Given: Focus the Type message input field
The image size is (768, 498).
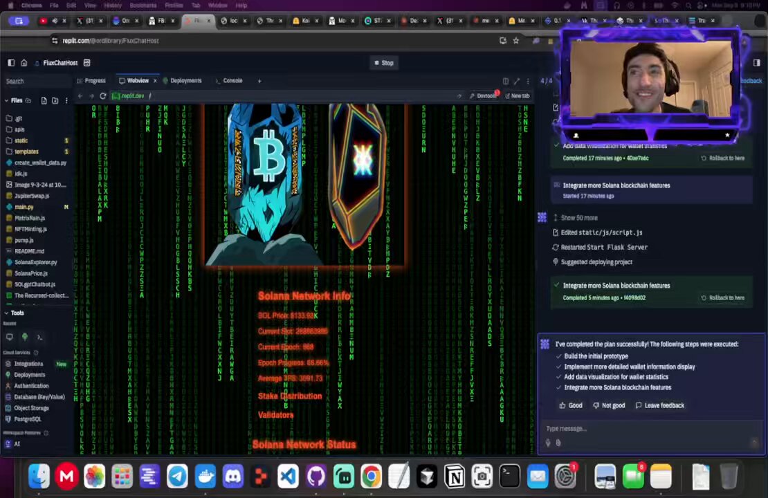Looking at the screenshot, I should click(646, 428).
